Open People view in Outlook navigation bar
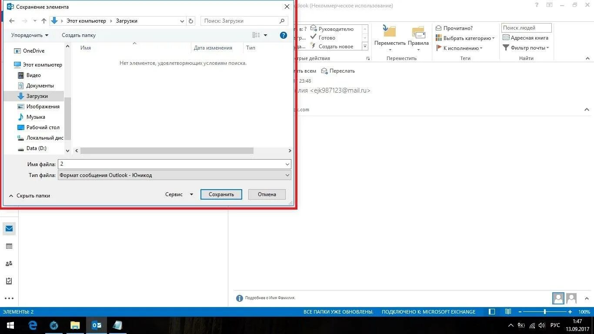 [x=9, y=264]
